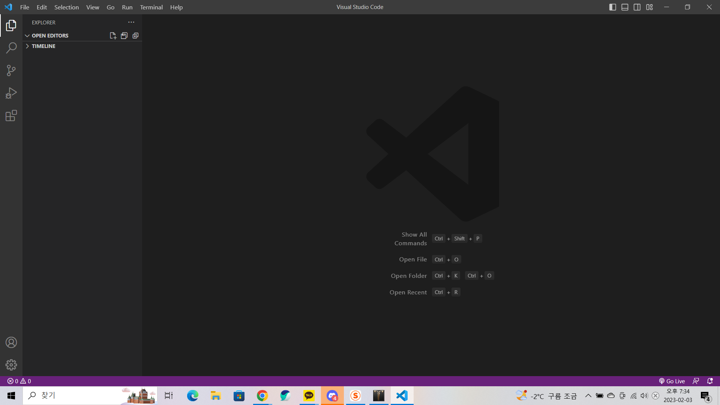Click the Open Folder shortcut label

click(x=409, y=276)
